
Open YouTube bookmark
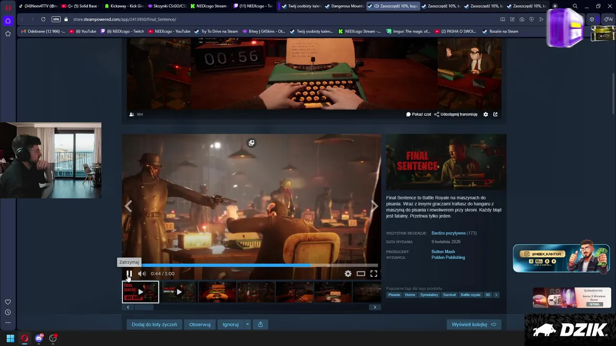(83, 31)
